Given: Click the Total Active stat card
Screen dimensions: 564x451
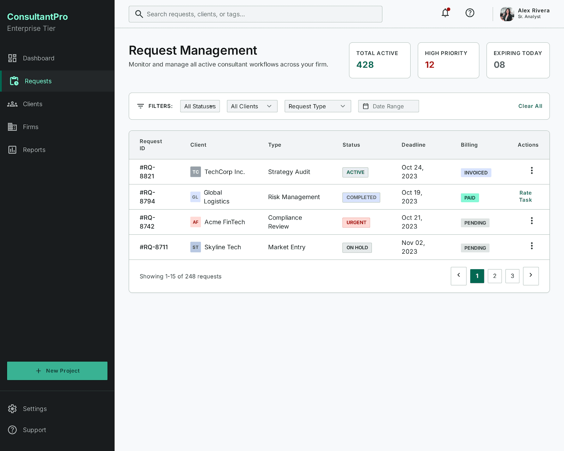Looking at the screenshot, I should [x=380, y=60].
